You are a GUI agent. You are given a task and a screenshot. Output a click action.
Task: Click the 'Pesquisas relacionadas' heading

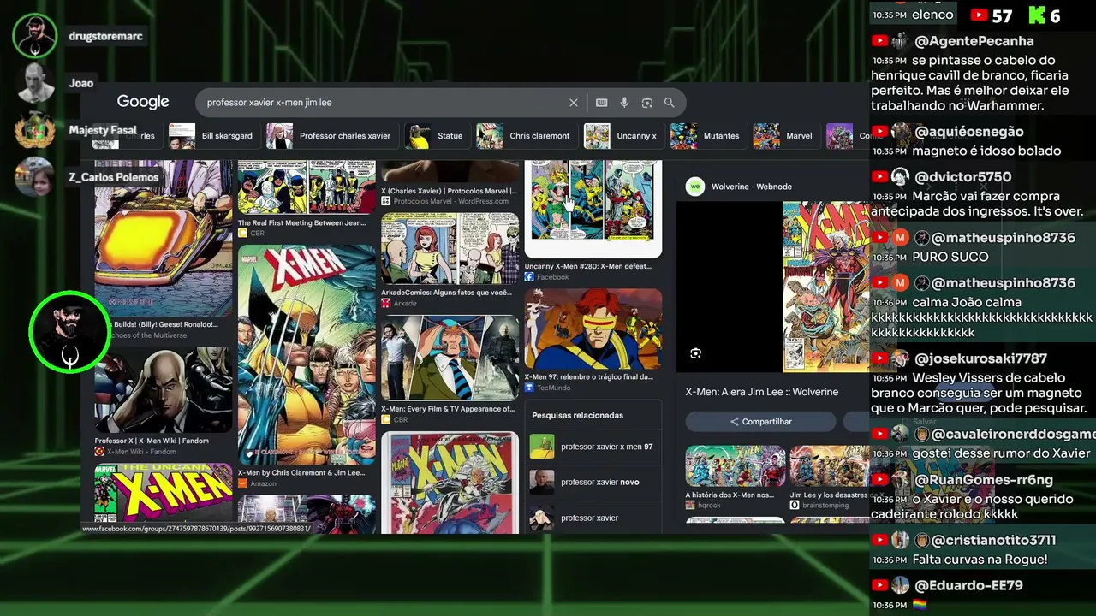(x=577, y=415)
